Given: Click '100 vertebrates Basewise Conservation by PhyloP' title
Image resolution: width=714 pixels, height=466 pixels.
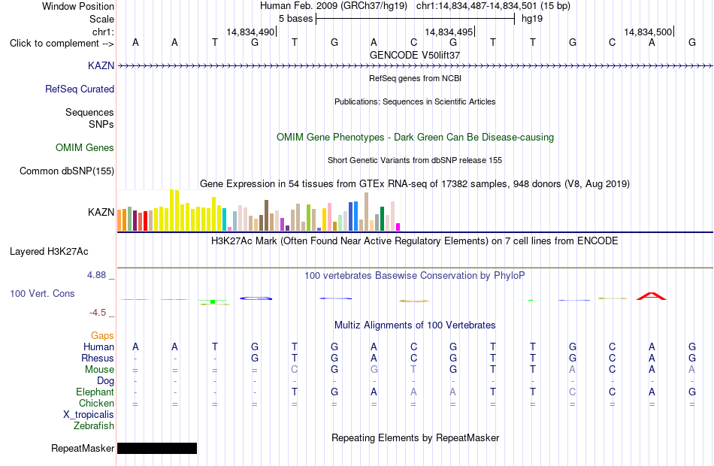Looking at the screenshot, I should [415, 276].
